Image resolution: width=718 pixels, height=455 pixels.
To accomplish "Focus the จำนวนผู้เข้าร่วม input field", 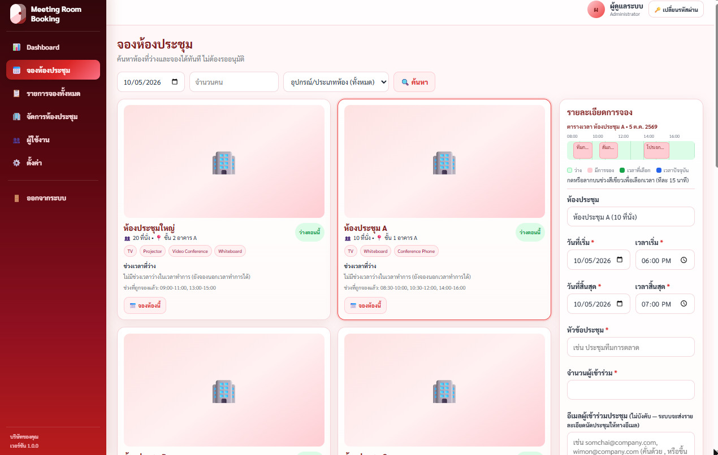I will (630, 390).
